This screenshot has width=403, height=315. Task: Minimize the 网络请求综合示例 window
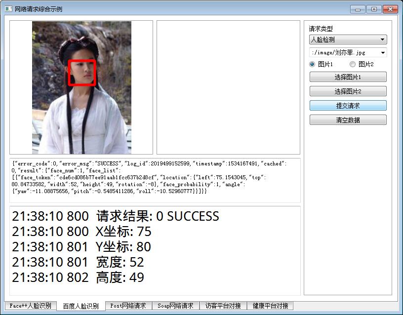click(x=358, y=9)
